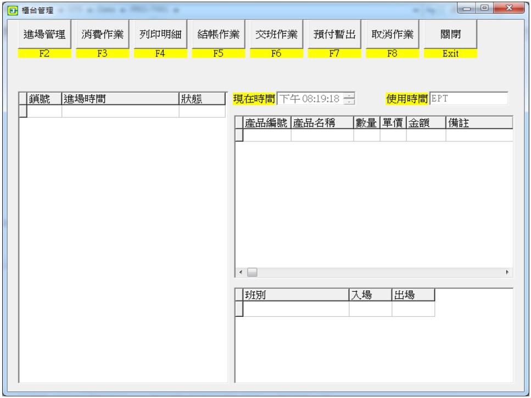Click the 產品名稱 column header
The width and height of the screenshot is (531, 398).
(x=322, y=122)
